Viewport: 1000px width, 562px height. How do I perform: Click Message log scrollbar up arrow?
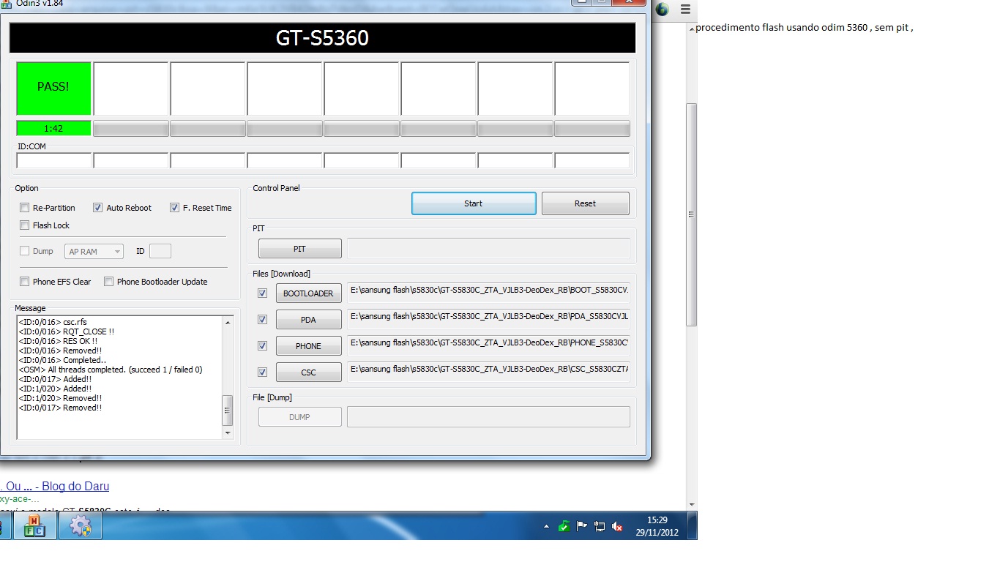(228, 323)
